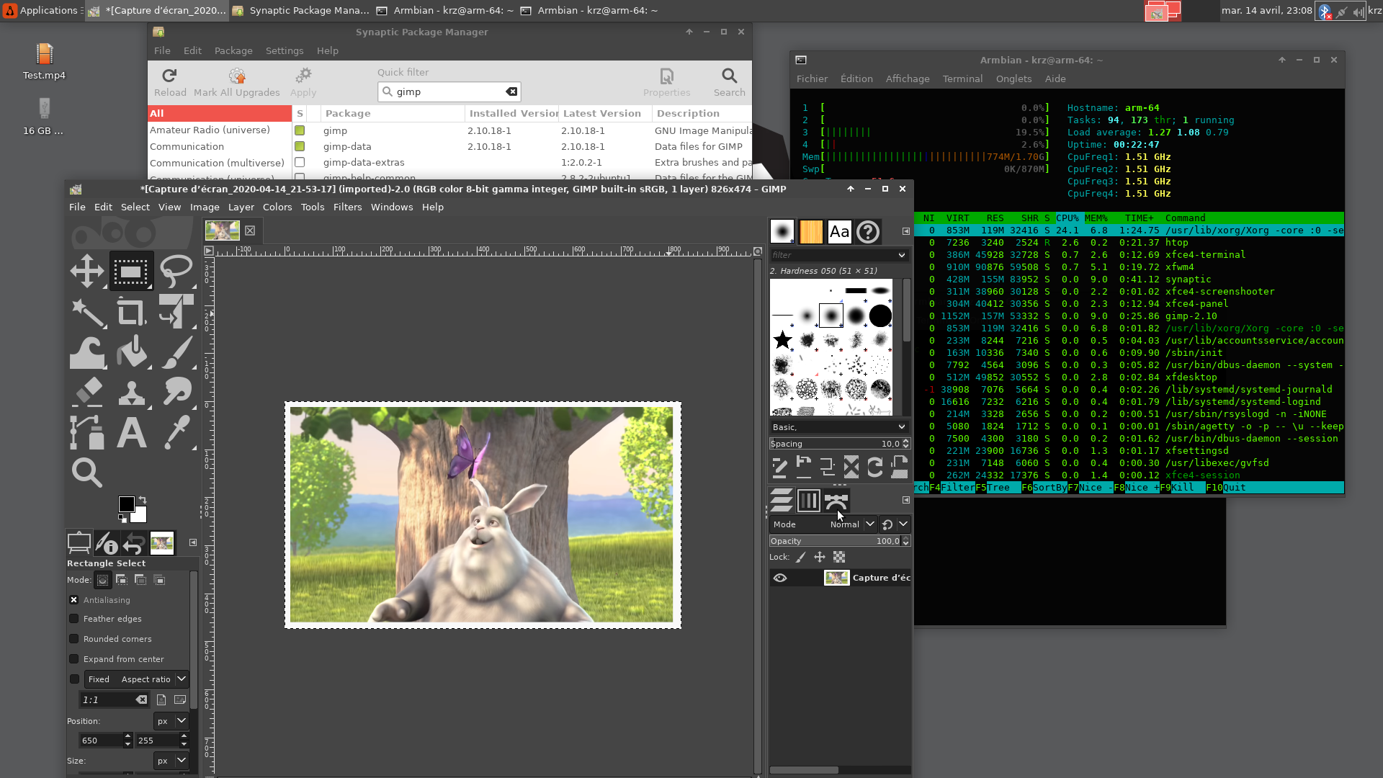Switch to the Paths tab in layers dock
Viewport: 1383px width, 778px height.
(x=836, y=500)
